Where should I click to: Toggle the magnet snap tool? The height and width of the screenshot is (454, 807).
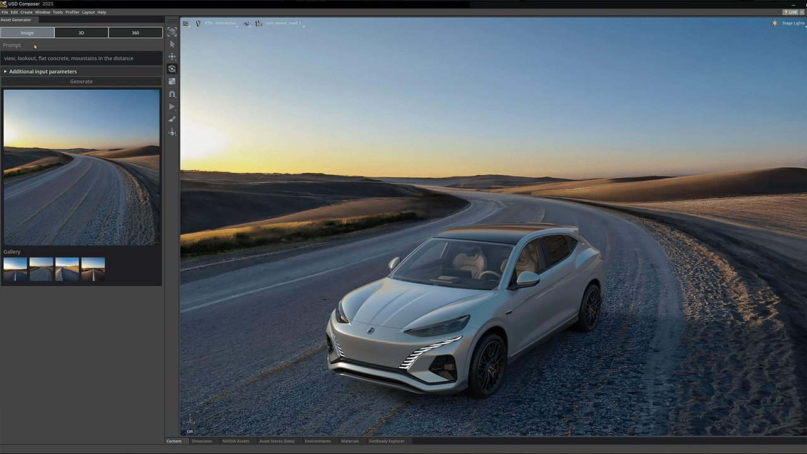pyautogui.click(x=172, y=94)
